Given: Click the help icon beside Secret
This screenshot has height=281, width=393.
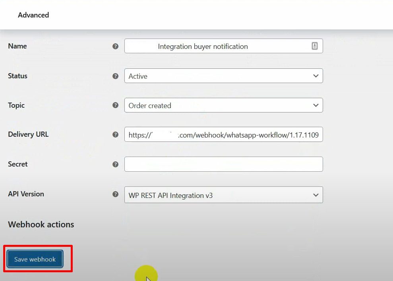Looking at the screenshot, I should [115, 164].
